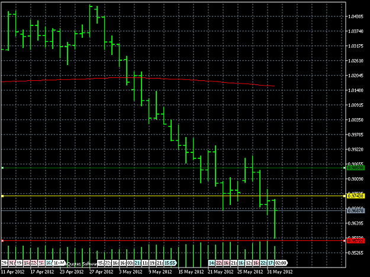Click the 12: event marker near 25 May

point(249,263)
